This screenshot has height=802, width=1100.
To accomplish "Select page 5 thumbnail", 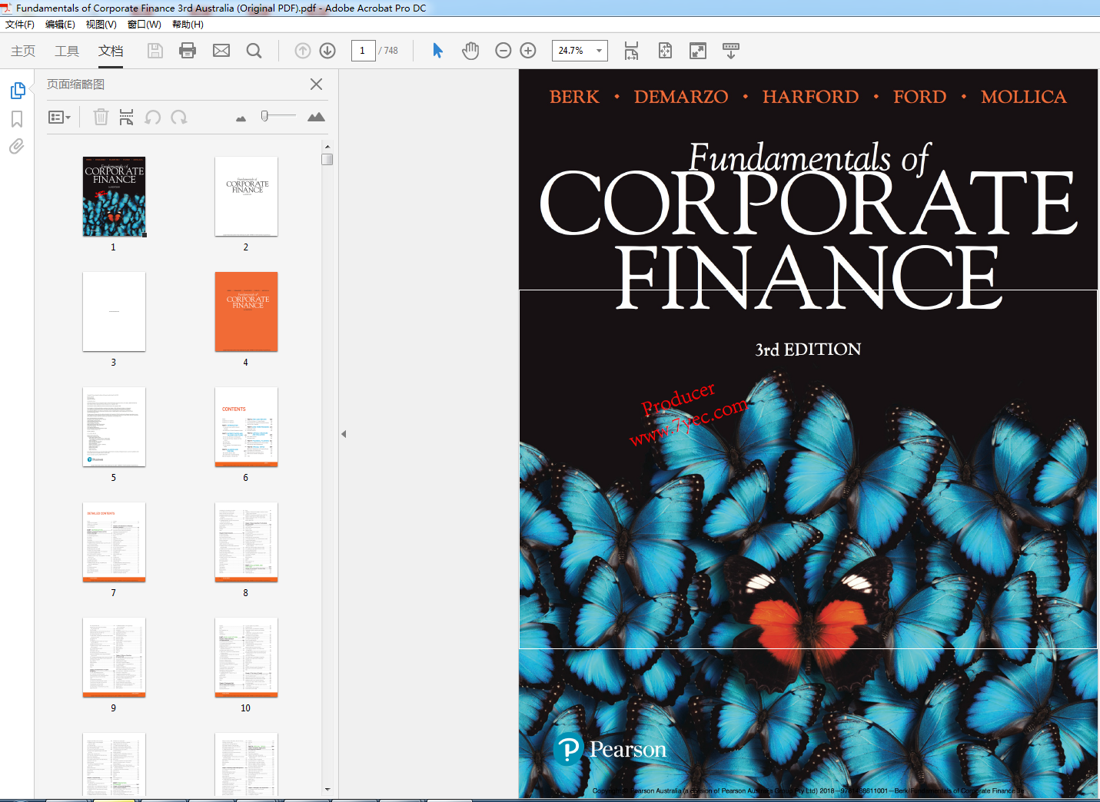I will coord(114,427).
